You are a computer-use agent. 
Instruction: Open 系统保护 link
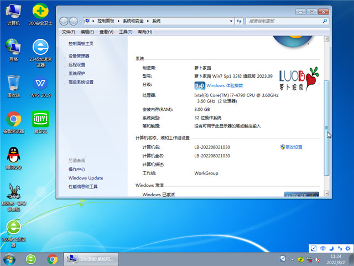pyautogui.click(x=77, y=73)
